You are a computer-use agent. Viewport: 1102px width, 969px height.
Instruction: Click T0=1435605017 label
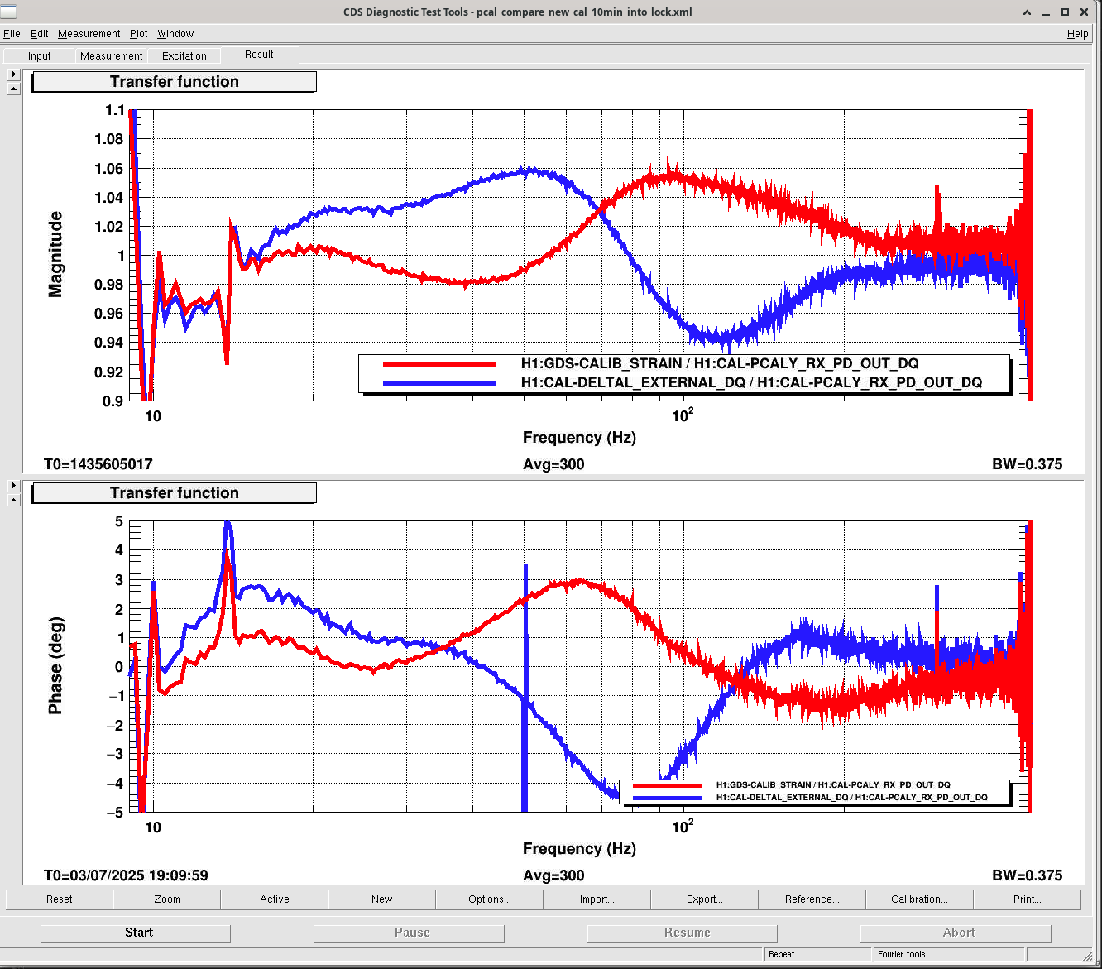tap(98, 464)
